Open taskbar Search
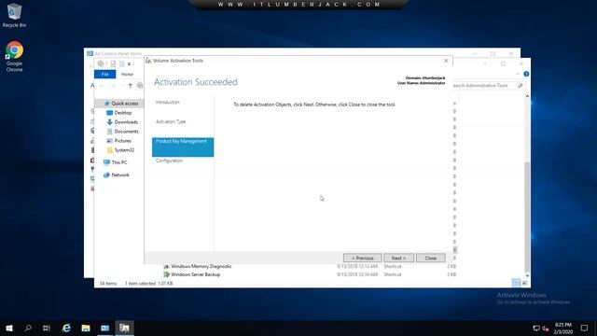Image resolution: width=597 pixels, height=336 pixels. (28, 328)
